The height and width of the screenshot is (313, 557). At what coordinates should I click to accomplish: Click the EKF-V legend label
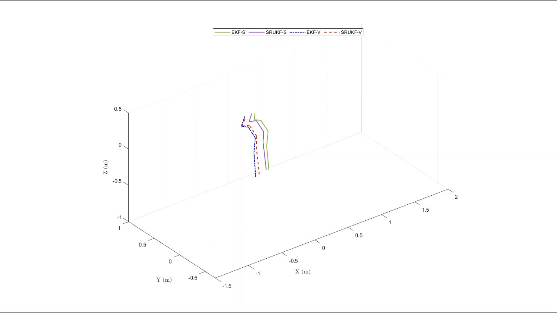(313, 32)
